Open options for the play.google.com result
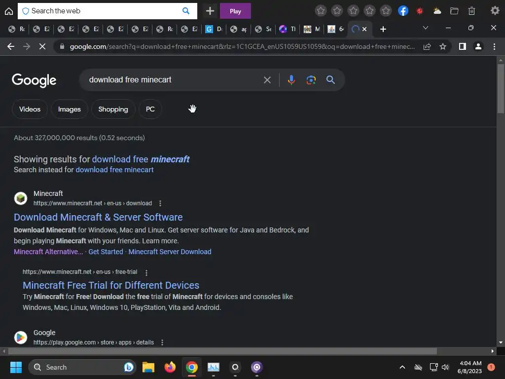The image size is (505, 379). [162, 342]
